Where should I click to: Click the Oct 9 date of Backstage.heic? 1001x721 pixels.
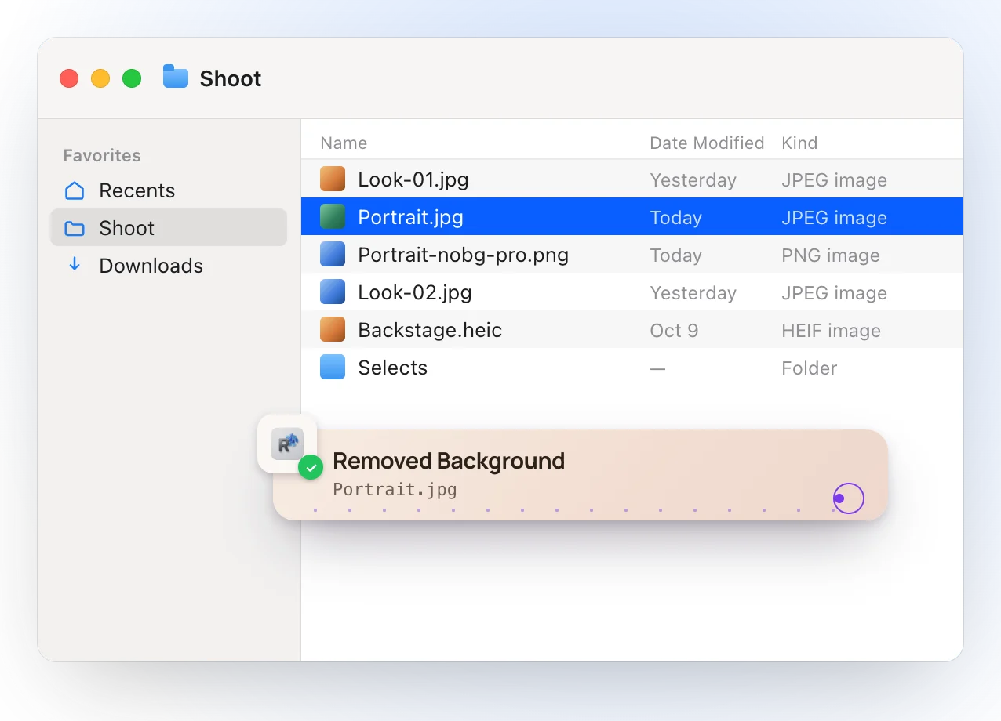pos(674,330)
